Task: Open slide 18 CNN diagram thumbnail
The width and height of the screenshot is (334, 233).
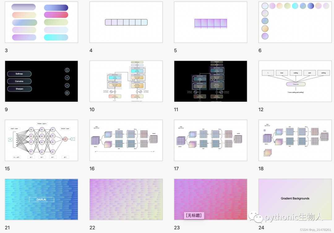Action: [295, 140]
